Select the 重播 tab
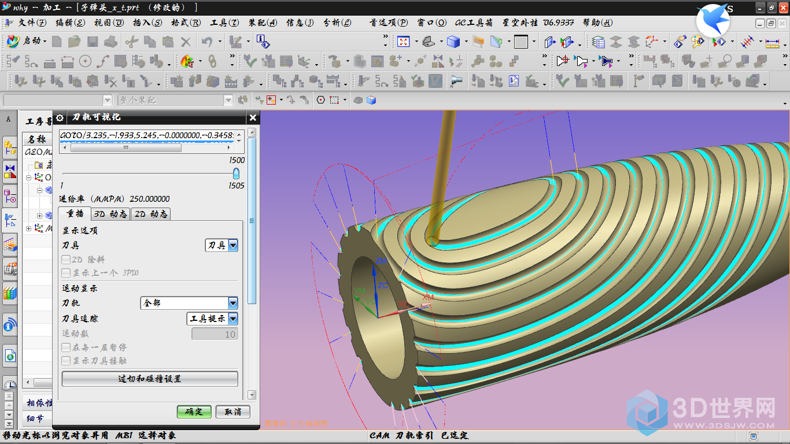Screen dimensions: 790x444 (75, 213)
